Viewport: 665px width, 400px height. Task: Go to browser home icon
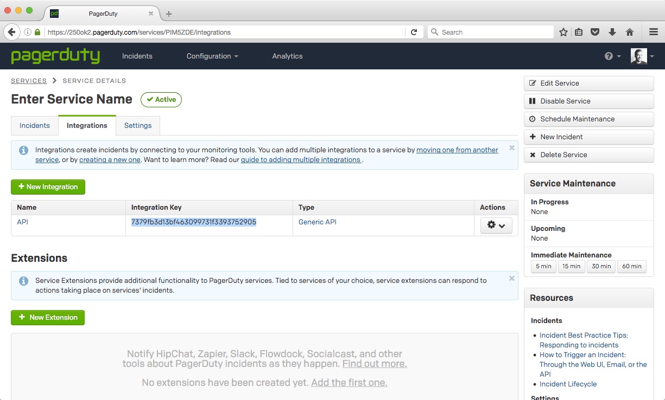(x=630, y=32)
